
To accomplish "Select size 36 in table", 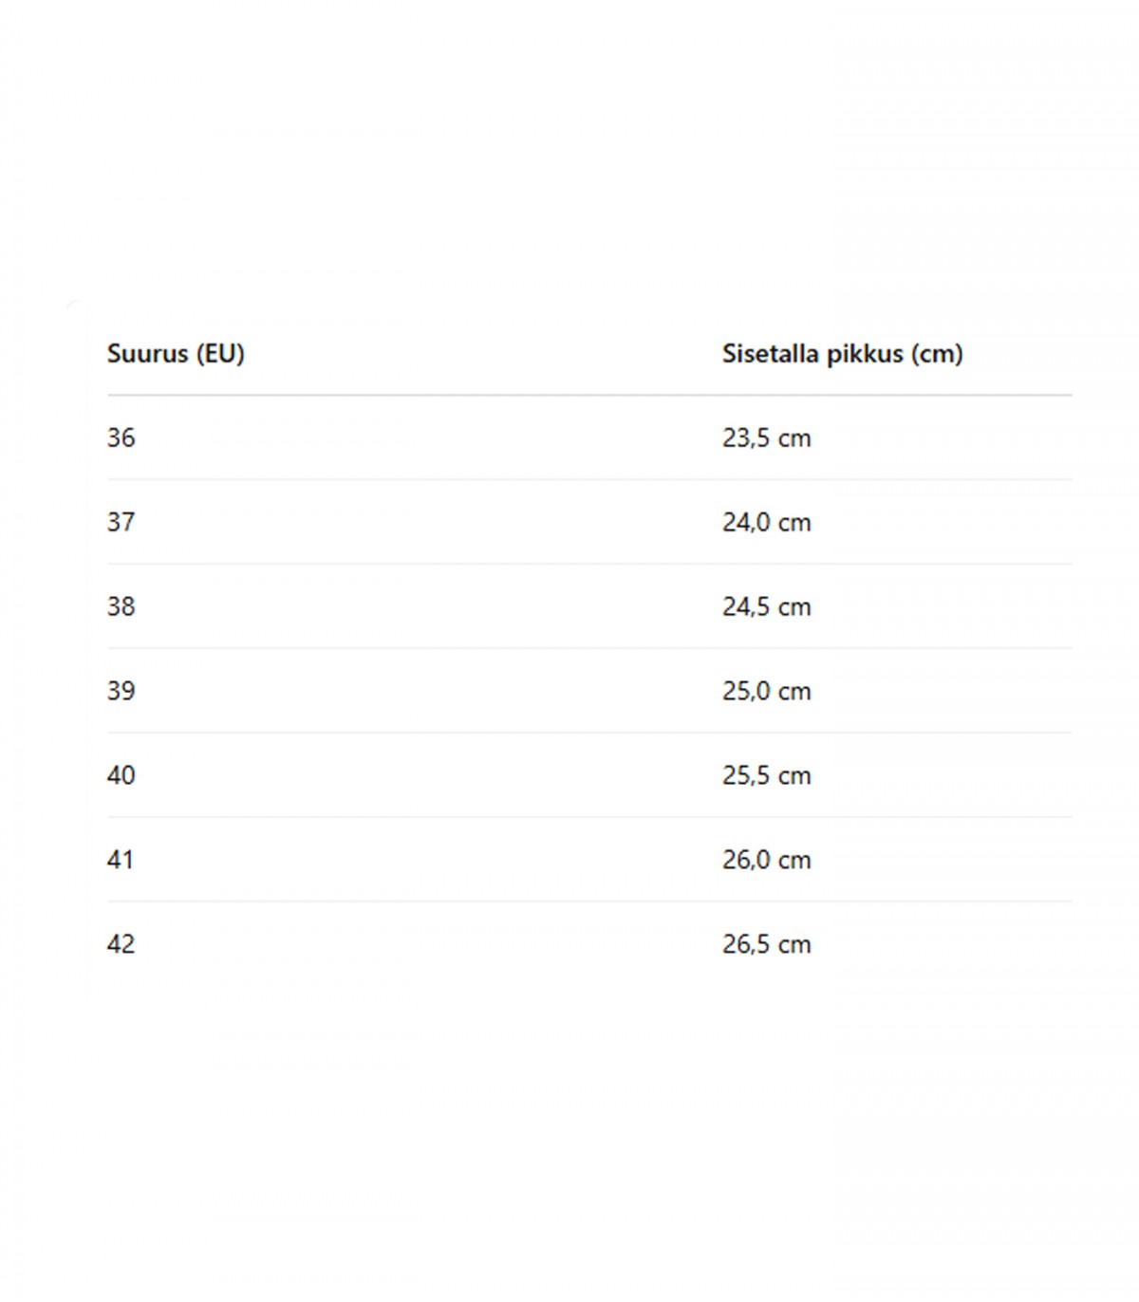I will click(121, 438).
